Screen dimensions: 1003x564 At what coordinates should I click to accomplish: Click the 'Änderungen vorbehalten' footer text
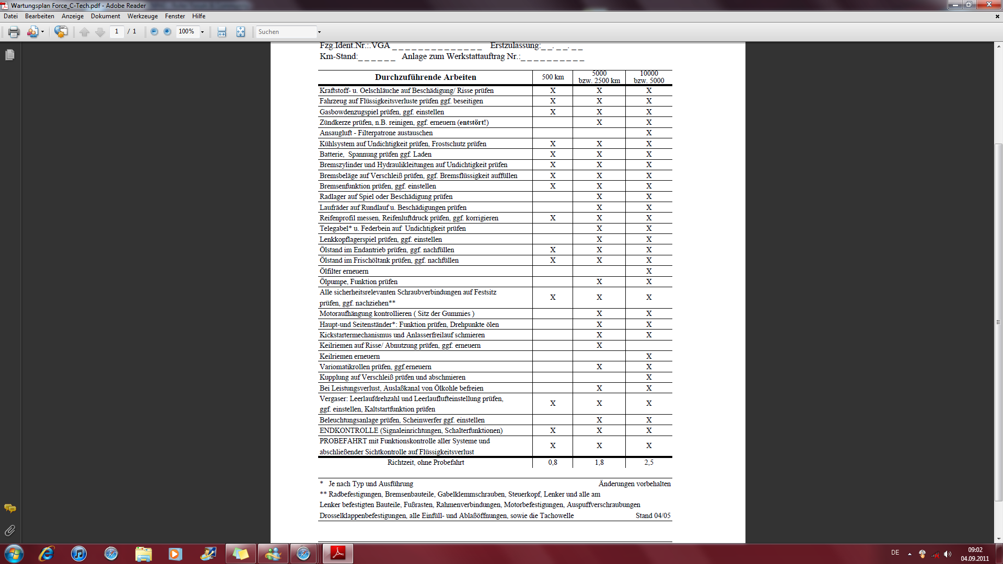[634, 484]
